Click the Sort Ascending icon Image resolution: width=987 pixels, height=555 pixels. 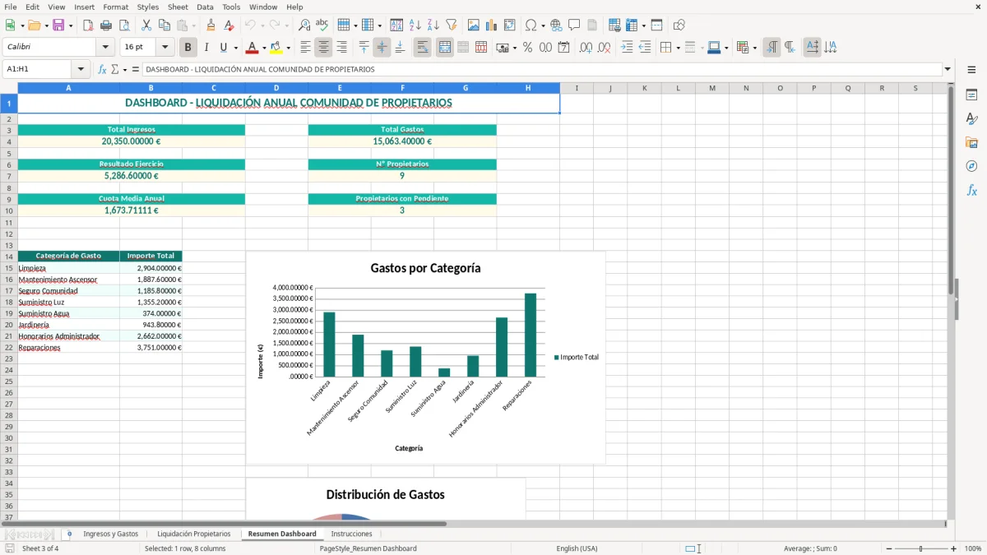coord(415,25)
